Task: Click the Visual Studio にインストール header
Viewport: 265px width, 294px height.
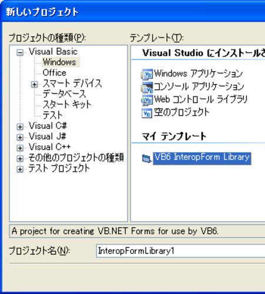Action: [x=203, y=53]
